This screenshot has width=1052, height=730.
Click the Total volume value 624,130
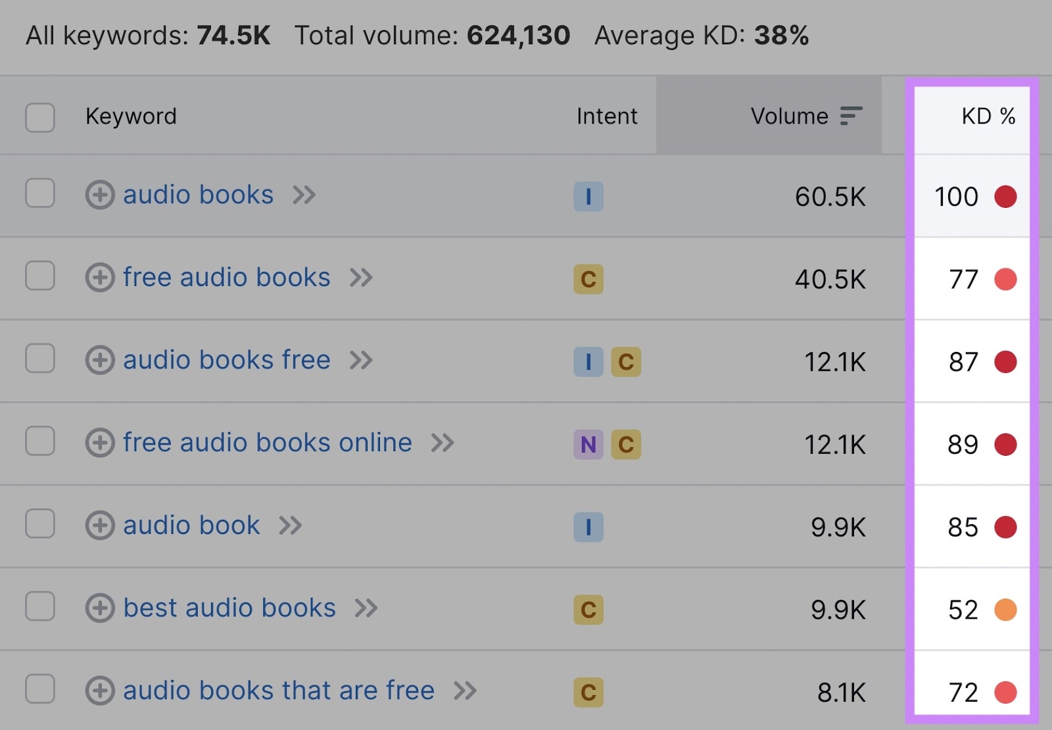point(518,36)
